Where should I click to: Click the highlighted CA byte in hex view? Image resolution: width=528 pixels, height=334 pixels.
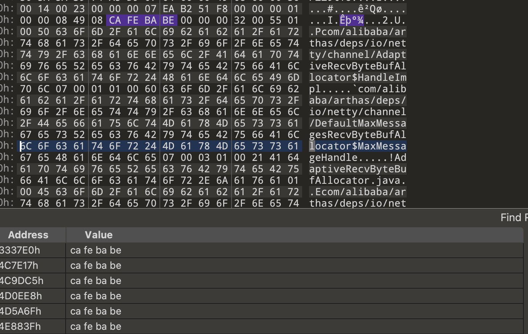pyautogui.click(x=115, y=20)
